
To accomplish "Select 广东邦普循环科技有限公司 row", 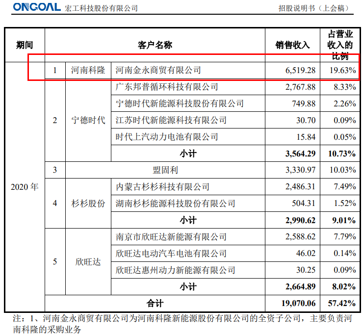I will click(x=188, y=87).
